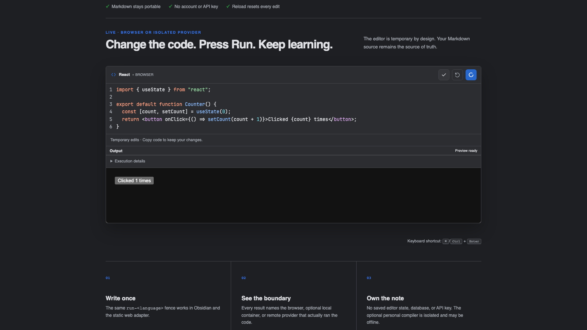This screenshot has height=330, width=587.
Task: Click the "No account or API key" text
Action: pos(196,7)
